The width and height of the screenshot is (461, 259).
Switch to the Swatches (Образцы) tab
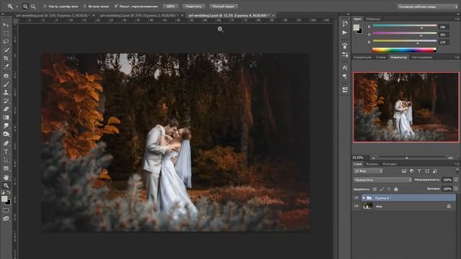point(373,19)
